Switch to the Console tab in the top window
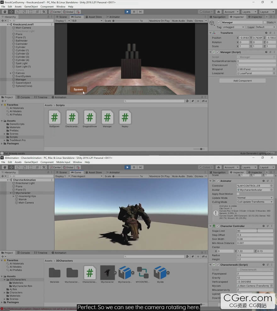Screen dimensions: 277x311 [x=23, y=97]
